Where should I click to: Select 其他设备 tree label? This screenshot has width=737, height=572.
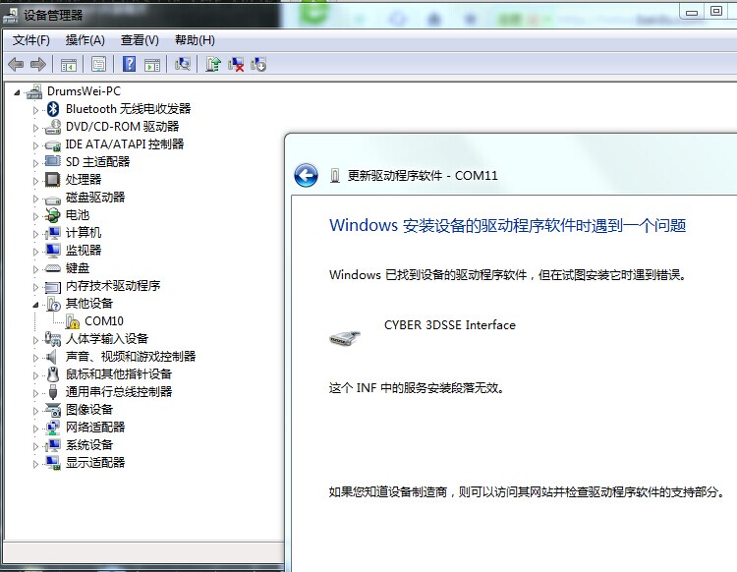click(88, 303)
